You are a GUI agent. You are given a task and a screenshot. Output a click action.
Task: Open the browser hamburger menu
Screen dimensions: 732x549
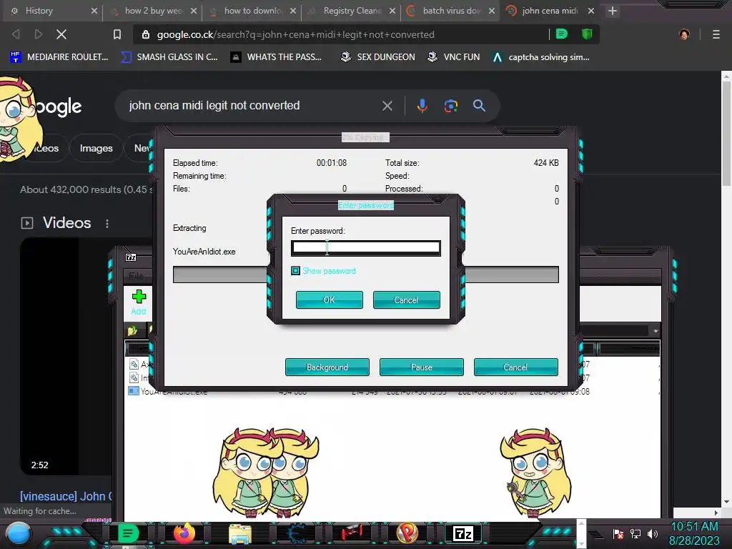point(716,34)
